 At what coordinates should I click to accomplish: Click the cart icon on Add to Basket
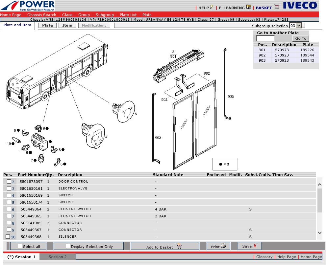coord(179,246)
